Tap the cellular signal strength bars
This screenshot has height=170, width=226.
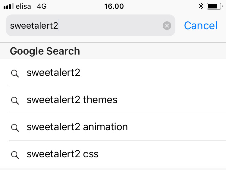click(9, 6)
